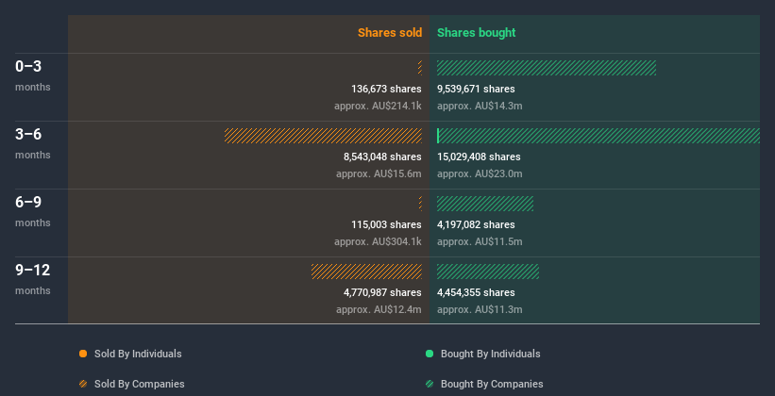Click the 0–3 months row label
Viewport: 775px width, 396px height.
tap(33, 75)
